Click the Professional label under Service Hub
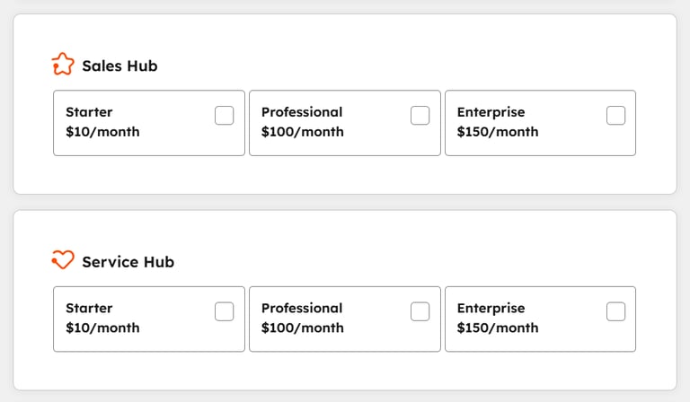Image resolution: width=690 pixels, height=402 pixels. tap(302, 308)
